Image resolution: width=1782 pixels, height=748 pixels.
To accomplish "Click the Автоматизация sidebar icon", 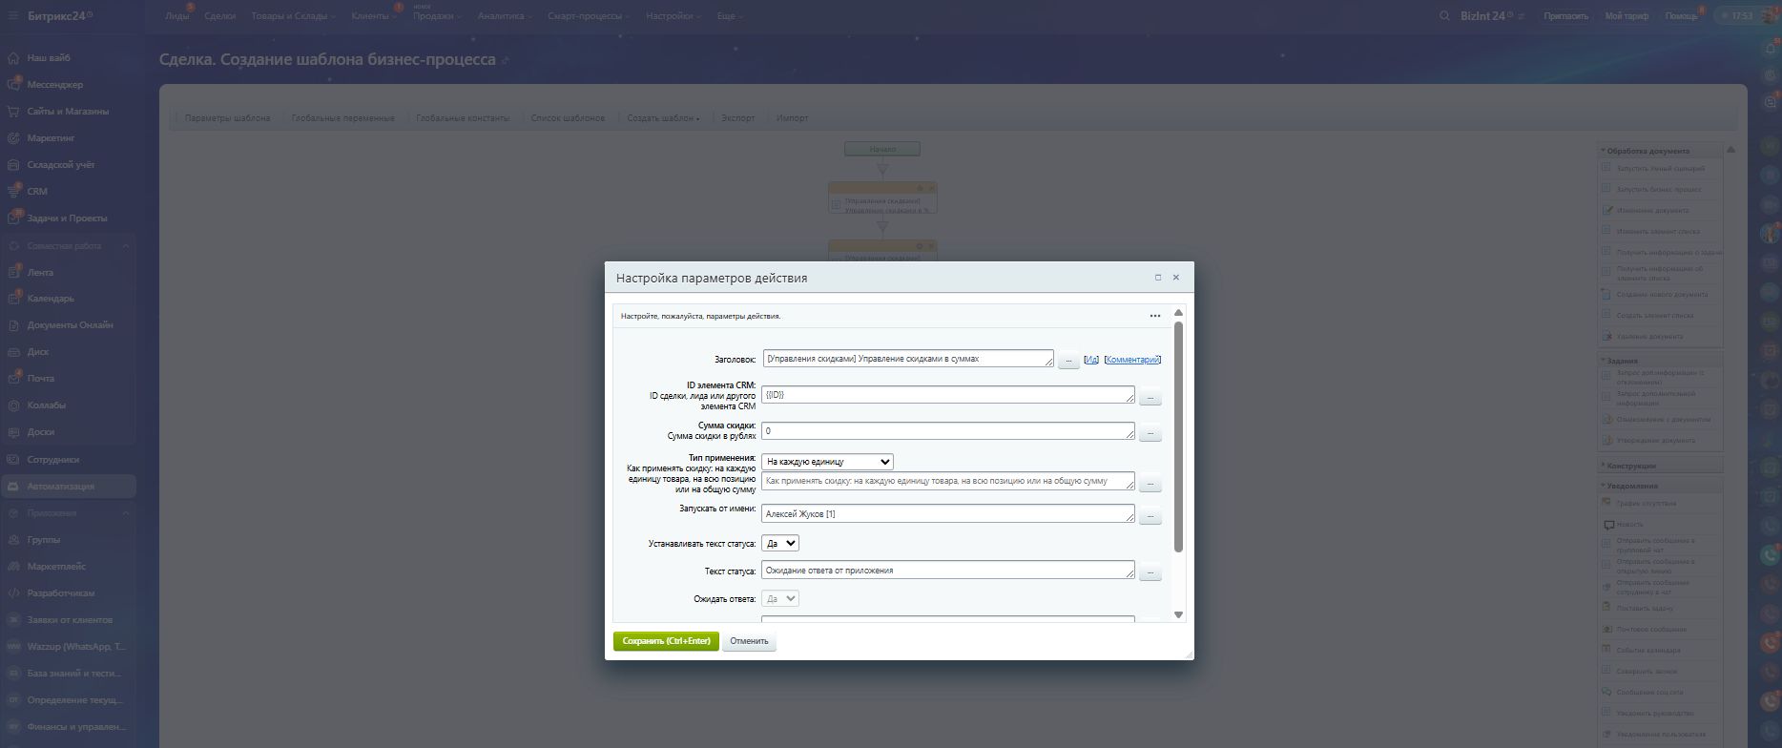I will pyautogui.click(x=13, y=487).
